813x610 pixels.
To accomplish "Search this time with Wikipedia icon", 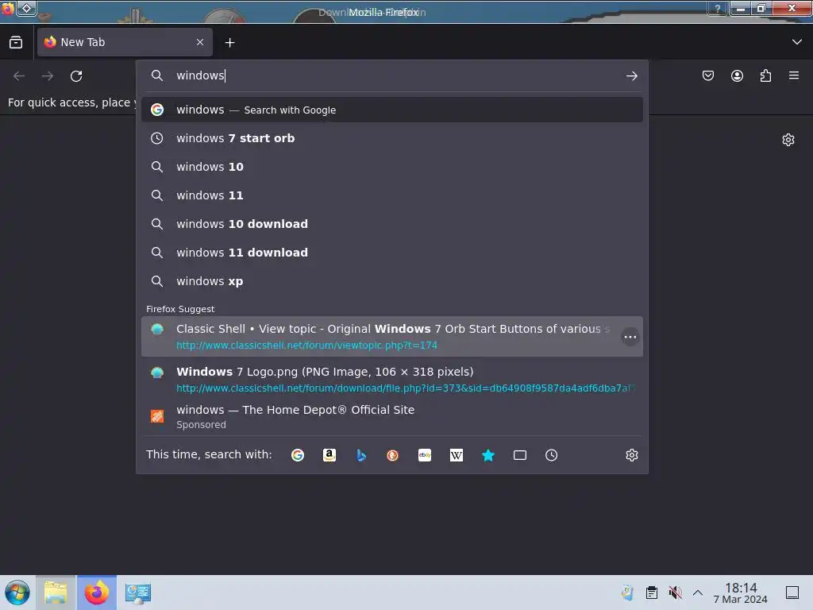I will click(457, 455).
